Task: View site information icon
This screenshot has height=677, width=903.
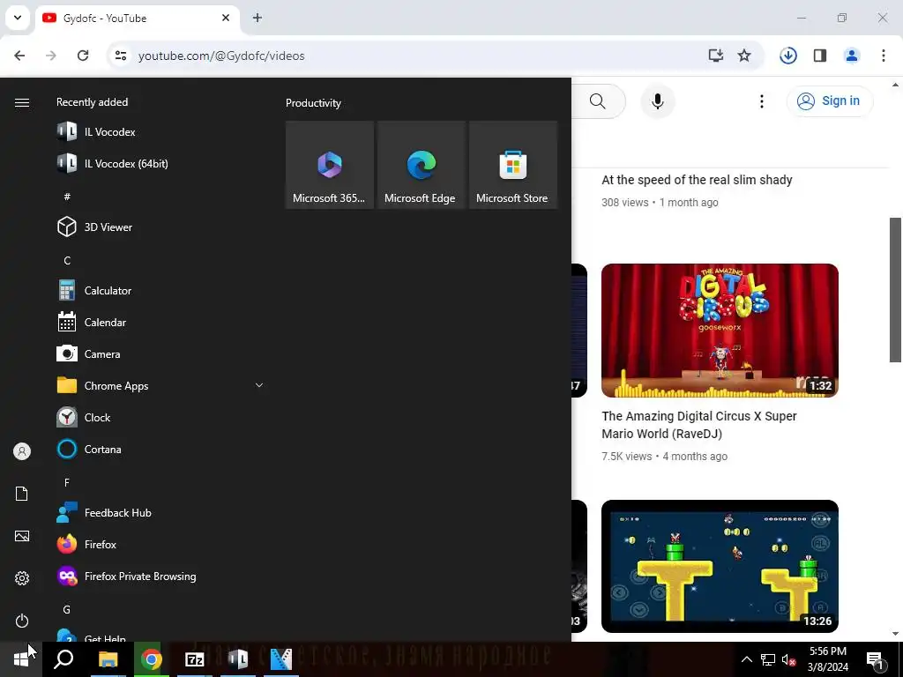Action: [121, 56]
